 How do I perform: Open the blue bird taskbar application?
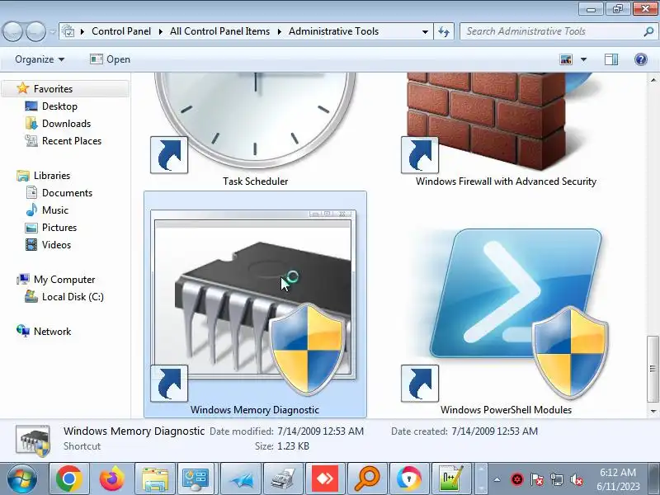[241, 478]
